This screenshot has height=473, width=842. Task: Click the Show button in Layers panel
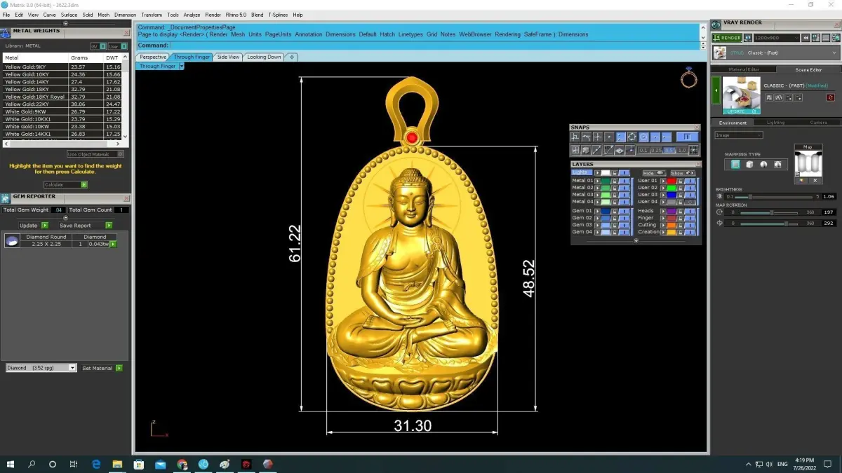(x=682, y=173)
